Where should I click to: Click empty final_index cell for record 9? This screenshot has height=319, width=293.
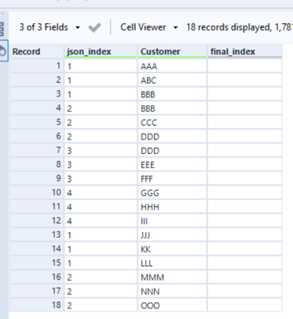click(x=244, y=179)
